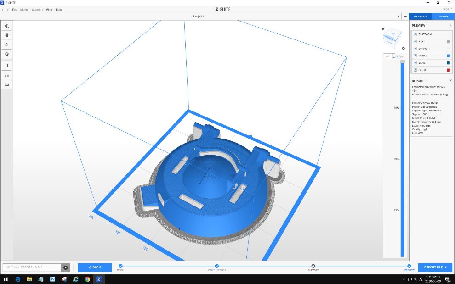Toggle the SUPPORT preview checkbox
The height and width of the screenshot is (284, 455).
coord(415,49)
